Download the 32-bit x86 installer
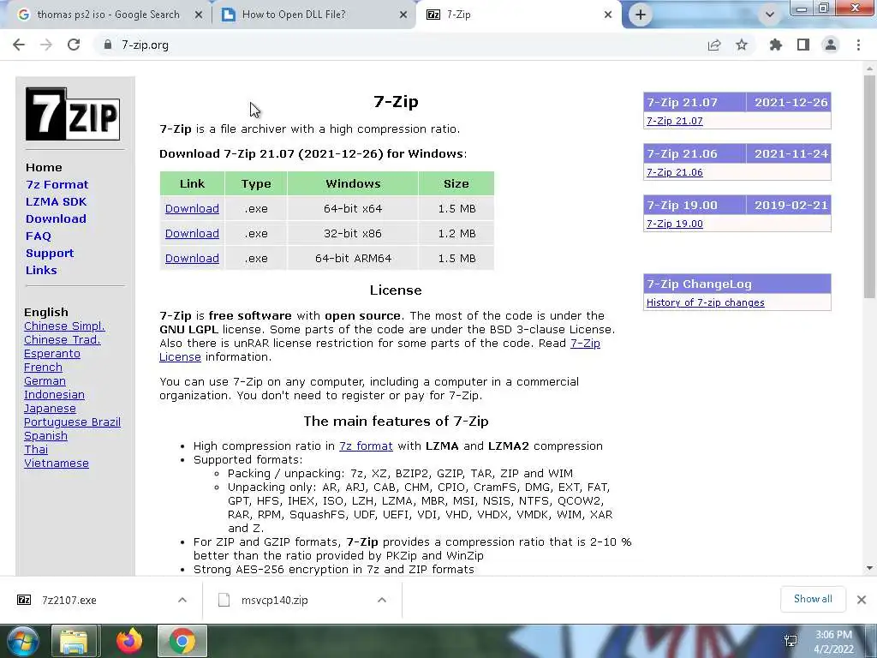This screenshot has height=658, width=877. (192, 233)
